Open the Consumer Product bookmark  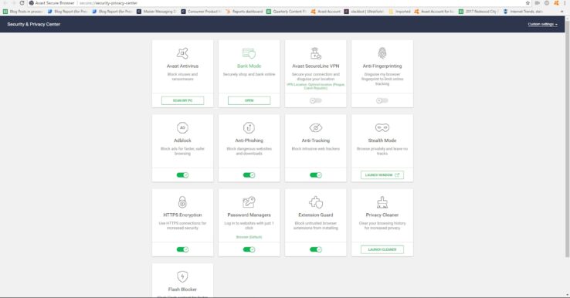(x=201, y=12)
